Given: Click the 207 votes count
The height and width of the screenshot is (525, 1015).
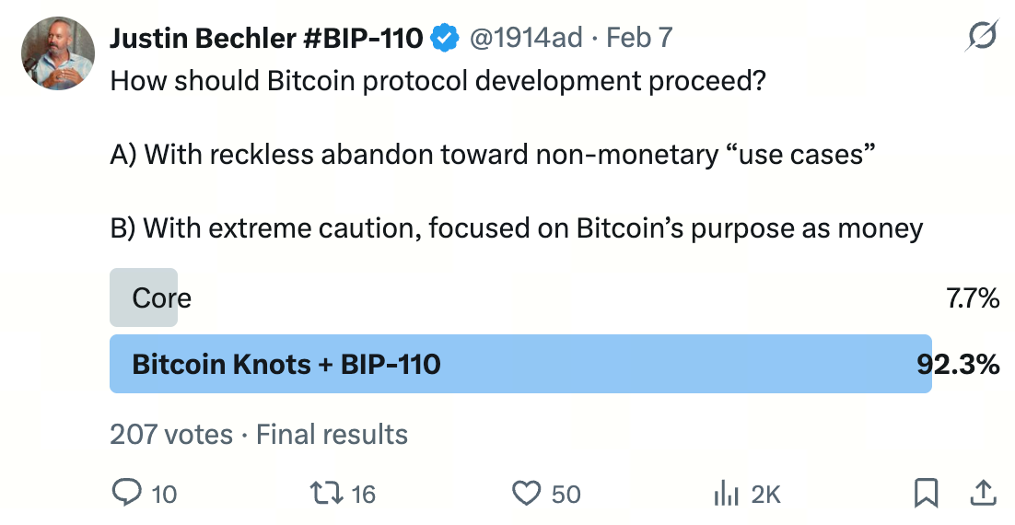Looking at the screenshot, I should tap(171, 434).
